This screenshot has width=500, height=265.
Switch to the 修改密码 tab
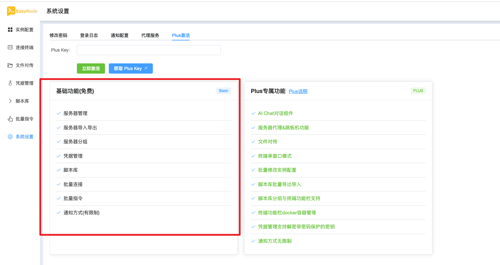click(58, 35)
